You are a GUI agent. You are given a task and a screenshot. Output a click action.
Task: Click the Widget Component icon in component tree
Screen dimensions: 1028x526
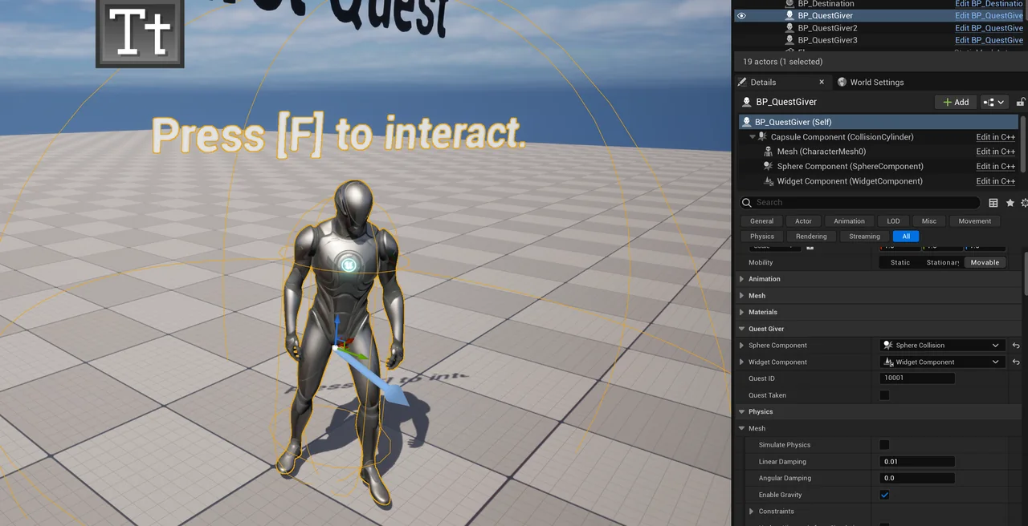click(769, 181)
